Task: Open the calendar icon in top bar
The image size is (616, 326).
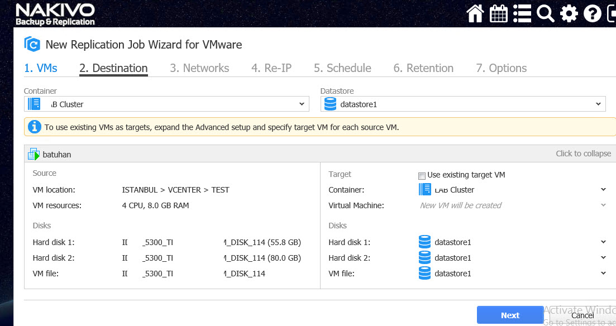Action: click(x=498, y=13)
